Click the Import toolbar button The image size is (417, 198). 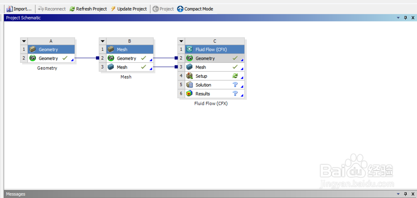[x=19, y=9]
